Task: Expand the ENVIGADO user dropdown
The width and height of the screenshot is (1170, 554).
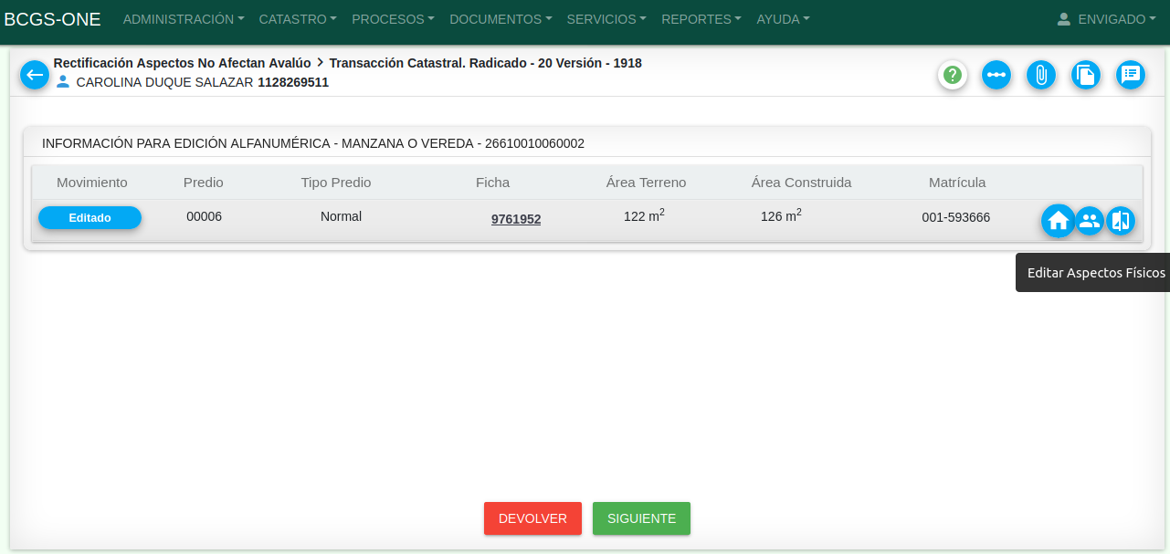Action: coord(1106,19)
